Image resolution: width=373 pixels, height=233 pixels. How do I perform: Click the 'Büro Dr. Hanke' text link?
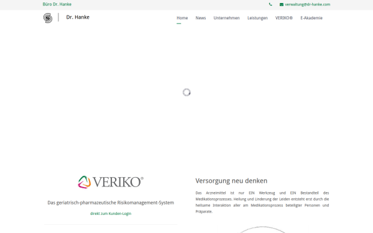point(57,4)
